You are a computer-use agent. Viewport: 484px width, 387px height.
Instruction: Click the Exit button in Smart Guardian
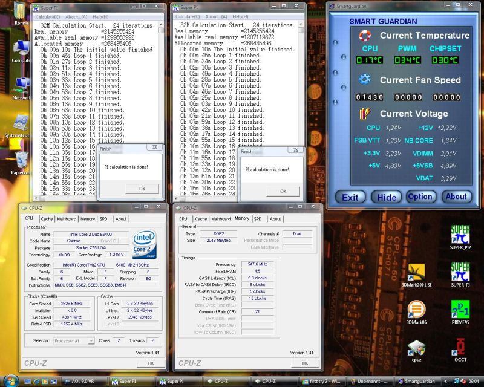point(350,197)
